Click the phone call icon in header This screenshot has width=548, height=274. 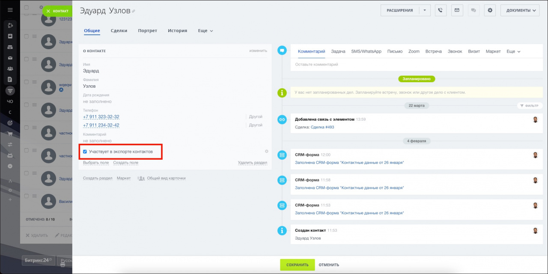click(x=441, y=10)
